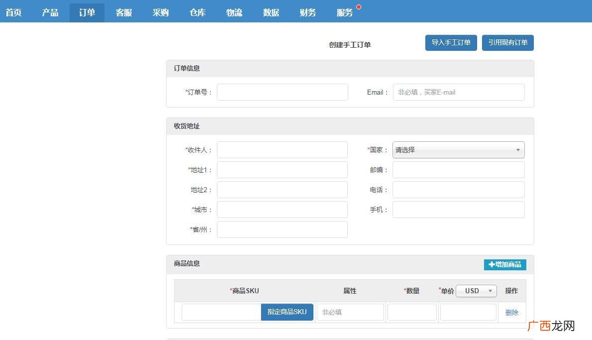This screenshot has height=340, width=592.
Task: Click the 订单信息 section header
Action: tap(187, 68)
